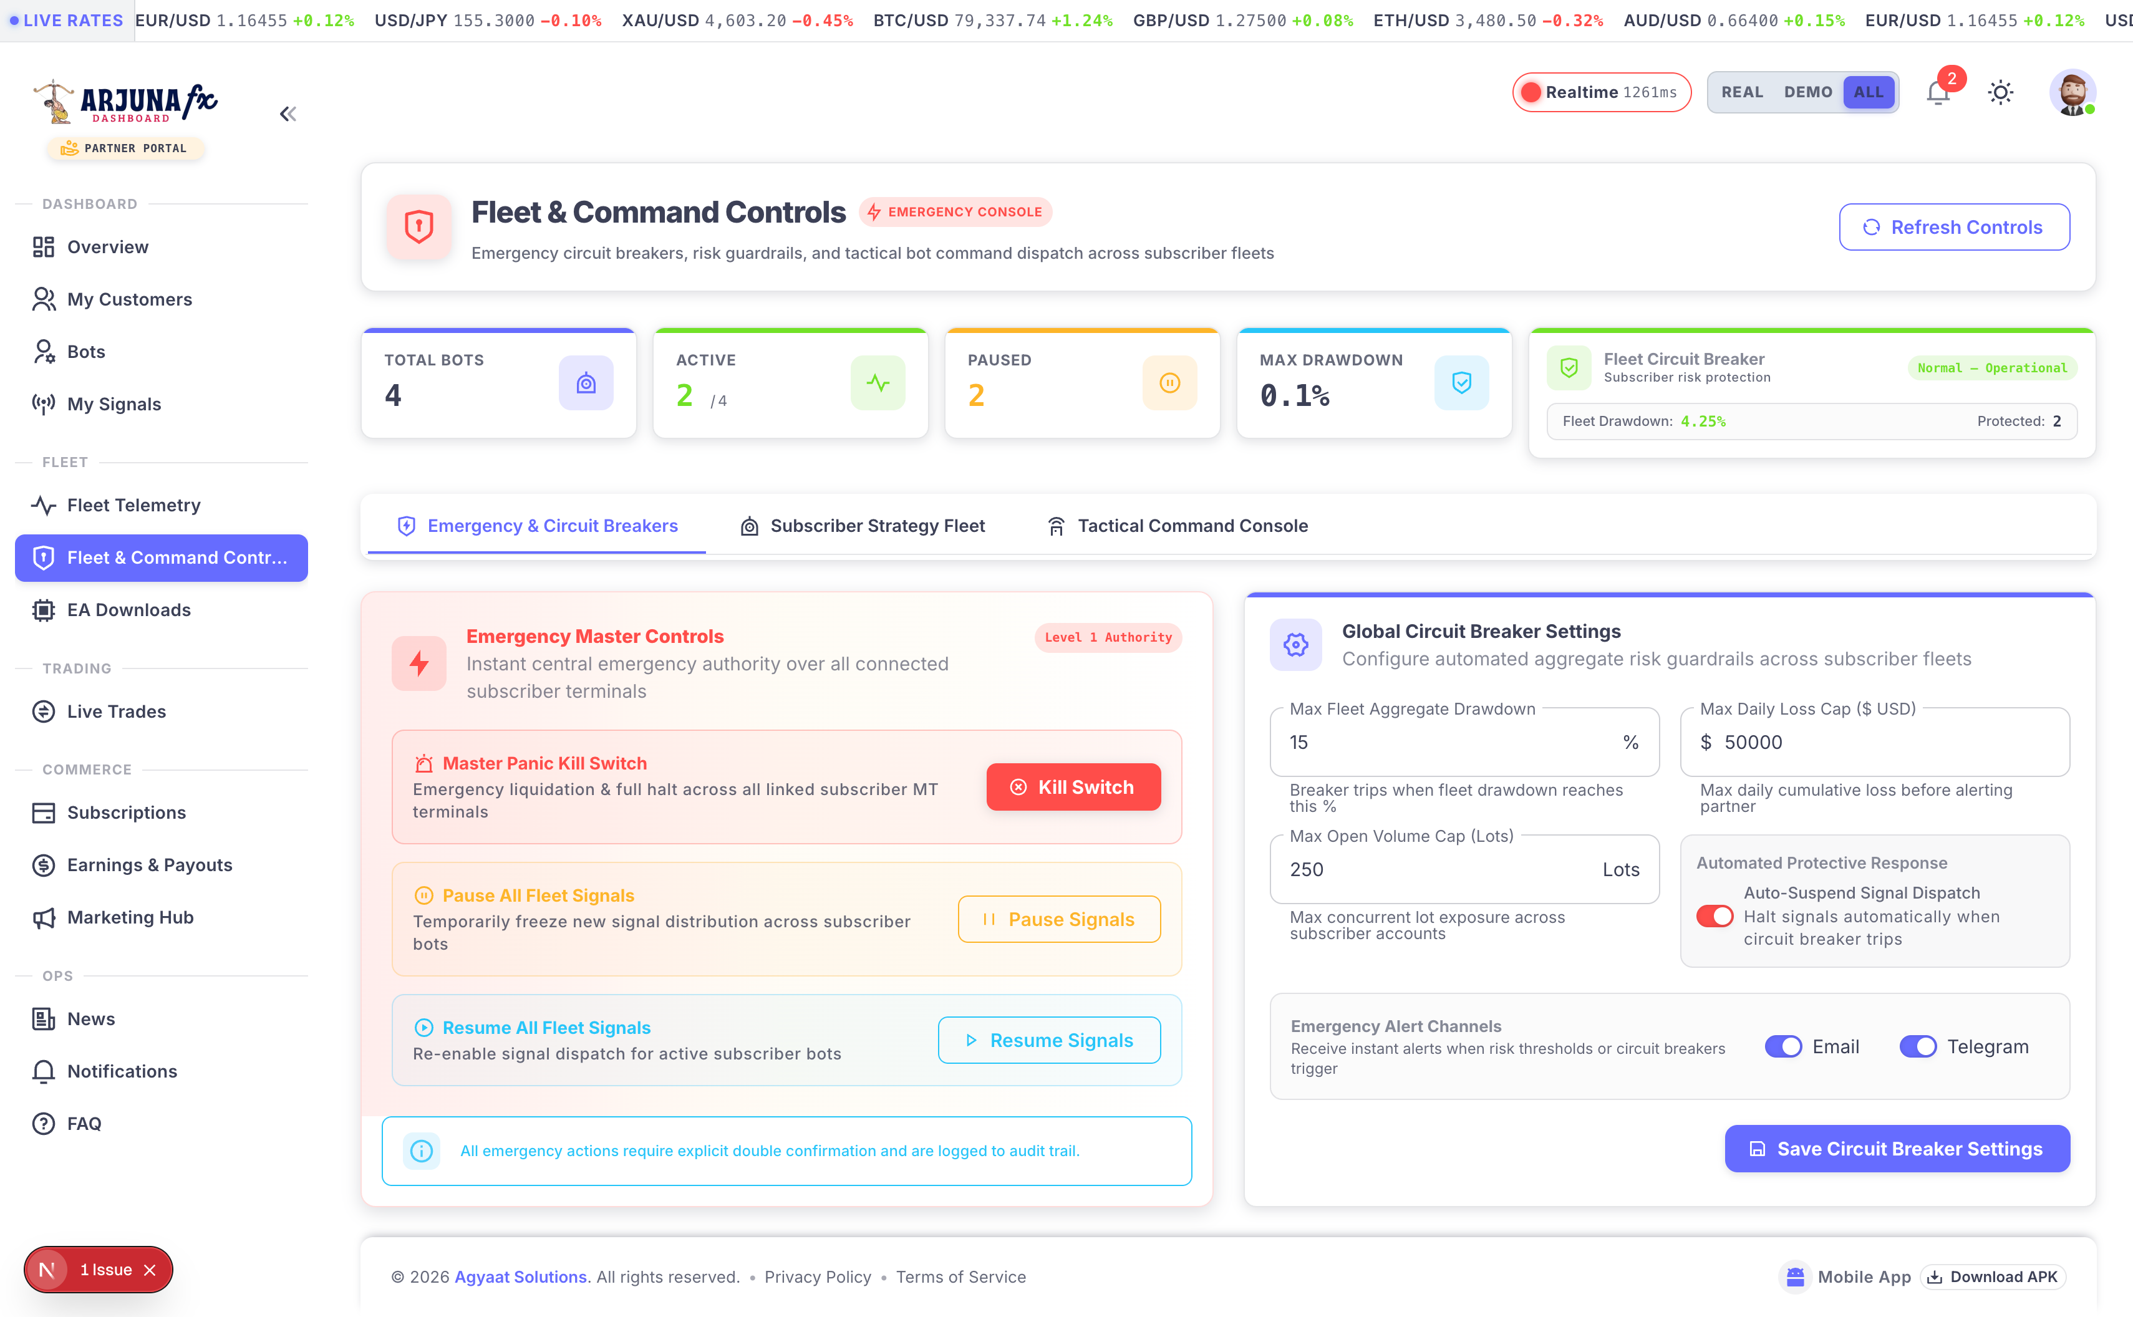Toggle light theme with the sun icon
The width and height of the screenshot is (2133, 1317).
(x=2001, y=92)
